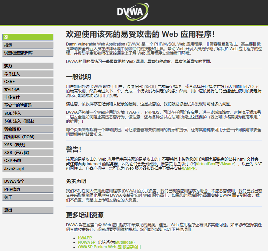Viewport: 268px width, 251px height.
Task: Open the XAMPP download link
Action: point(188,168)
